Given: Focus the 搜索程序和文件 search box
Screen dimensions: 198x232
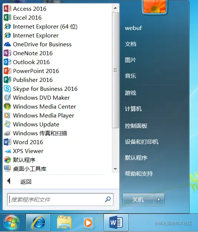Looking at the screenshot, I should tap(60, 199).
